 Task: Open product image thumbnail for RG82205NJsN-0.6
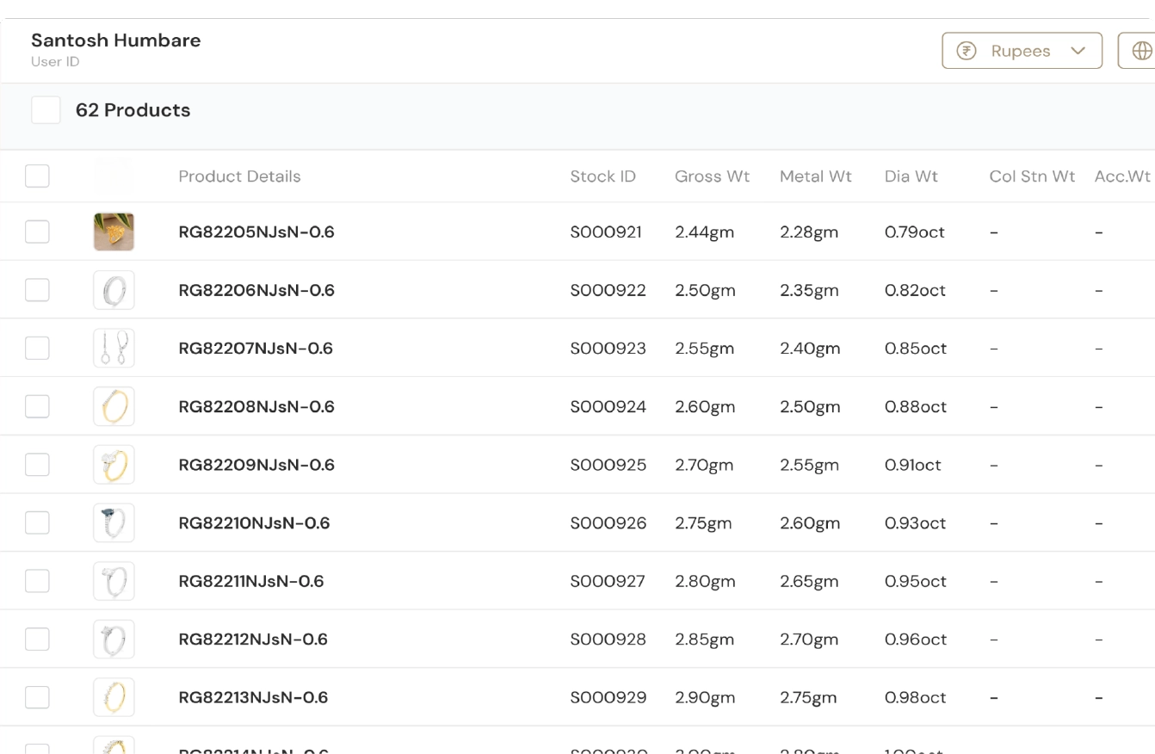pos(114,232)
